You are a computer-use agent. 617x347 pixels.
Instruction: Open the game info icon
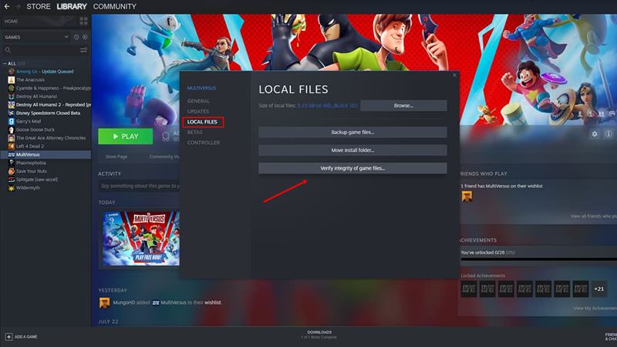tap(609, 134)
